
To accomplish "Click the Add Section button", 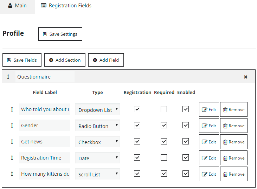I will (x=65, y=60).
